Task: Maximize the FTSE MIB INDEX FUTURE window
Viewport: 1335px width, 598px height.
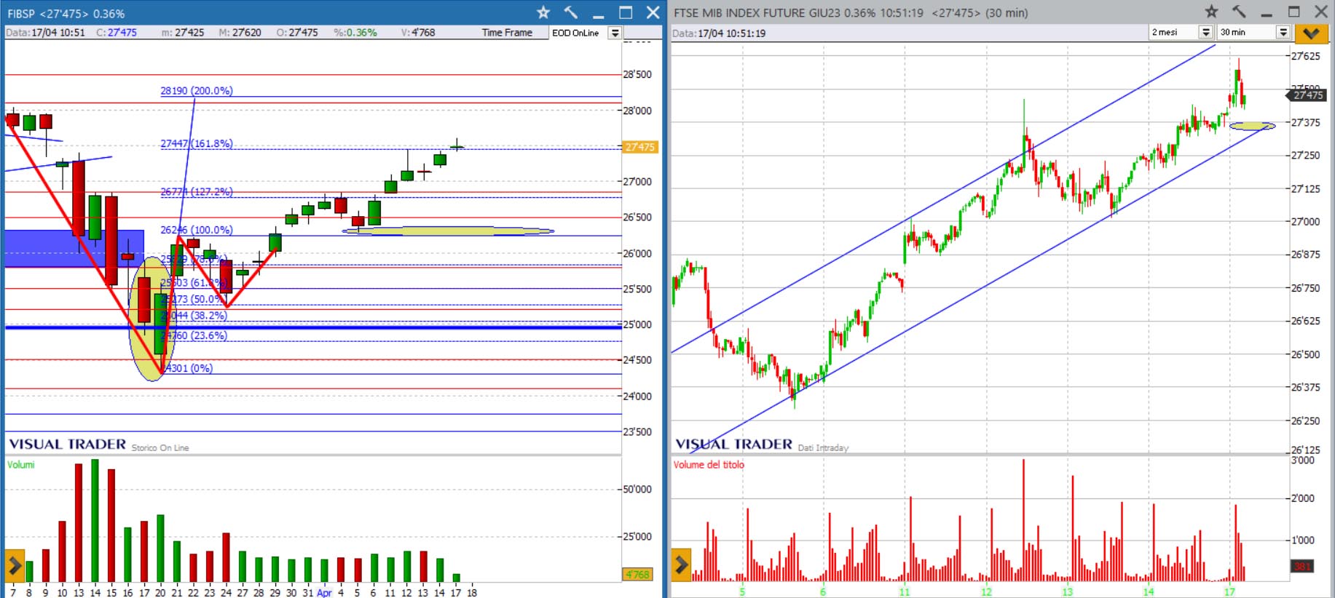Action: click(1294, 12)
